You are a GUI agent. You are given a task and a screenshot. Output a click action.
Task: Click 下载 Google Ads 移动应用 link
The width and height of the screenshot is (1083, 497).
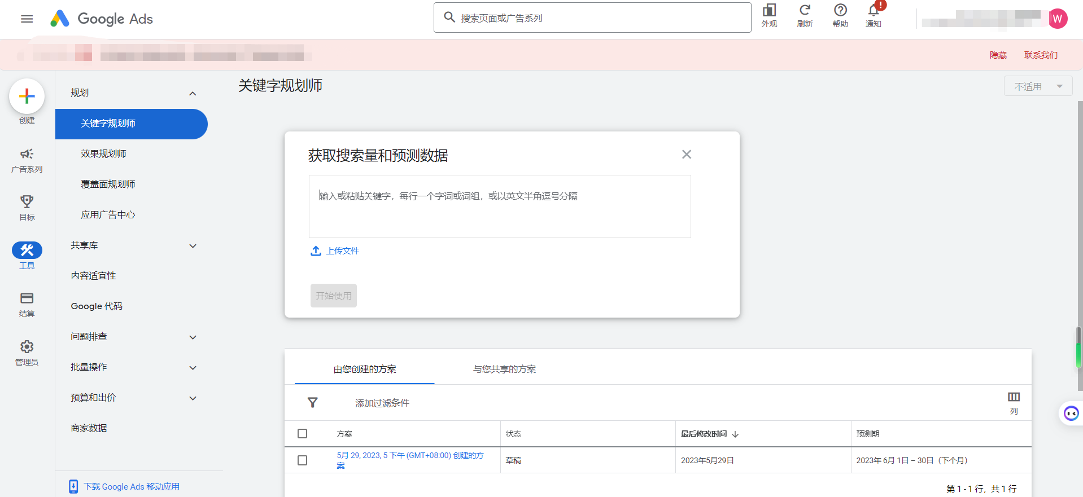[132, 487]
